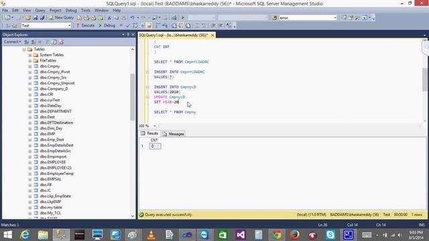This screenshot has width=429, height=241.
Task: Click the New Query toolbar button
Action: point(61,17)
